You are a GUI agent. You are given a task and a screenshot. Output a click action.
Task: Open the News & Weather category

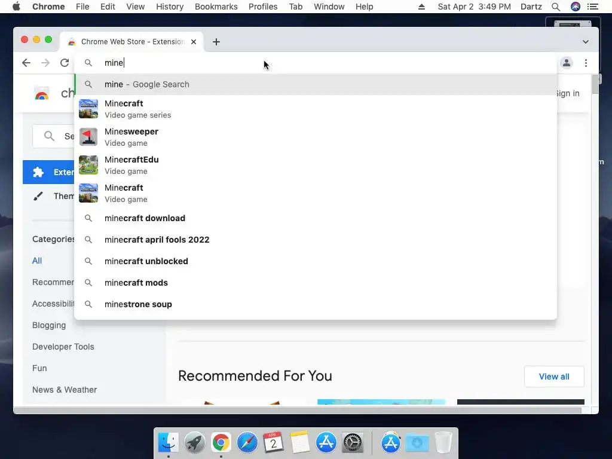click(x=65, y=390)
